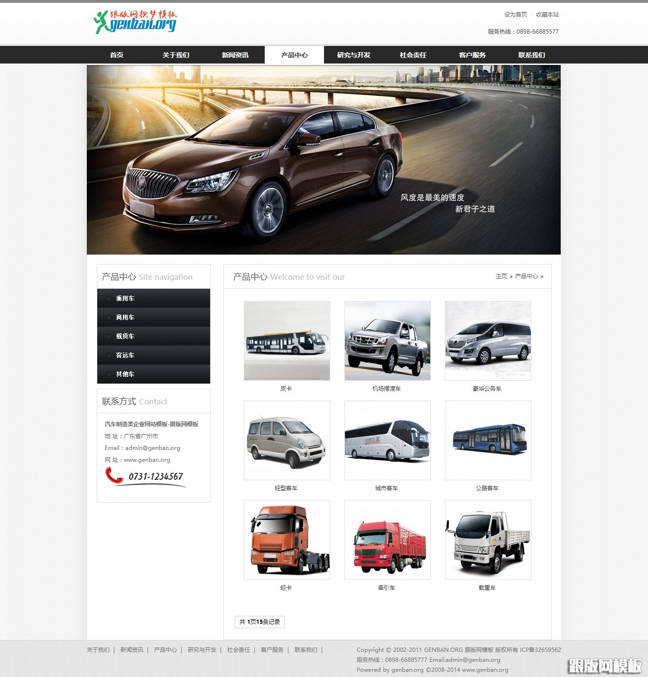This screenshot has width=648, height=677.
Task: Open the 关于我们 navigation item
Action: pos(176,55)
